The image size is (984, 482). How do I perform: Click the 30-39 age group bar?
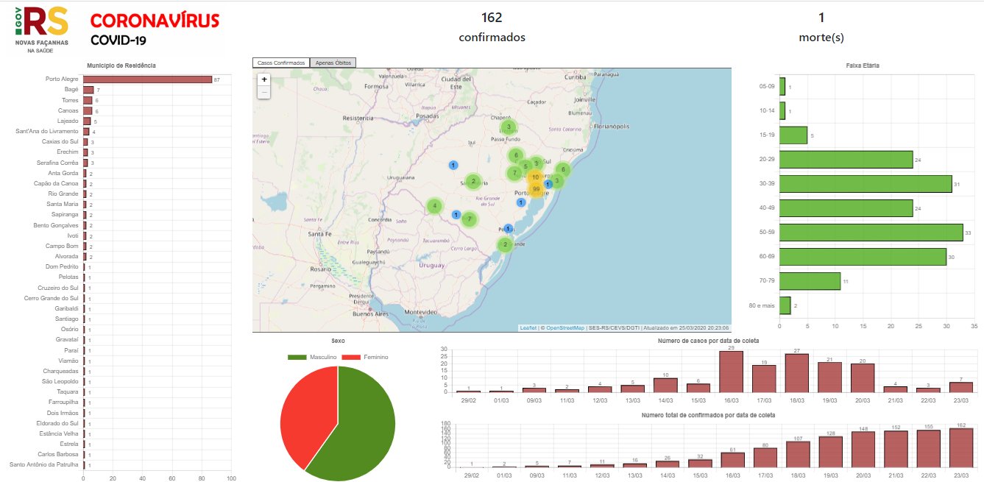[x=866, y=183]
